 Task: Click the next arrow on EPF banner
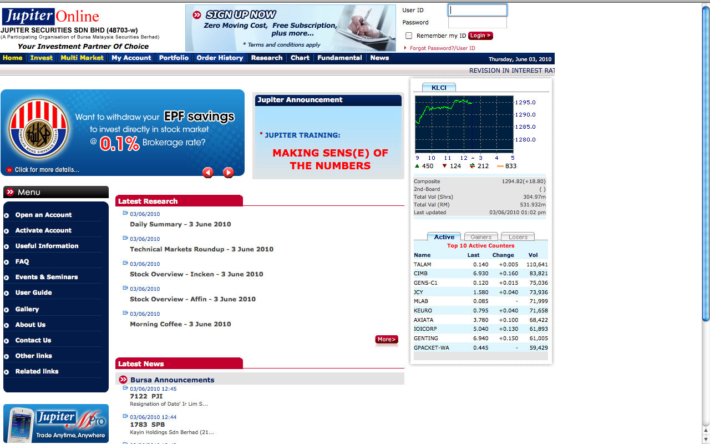[x=228, y=173]
